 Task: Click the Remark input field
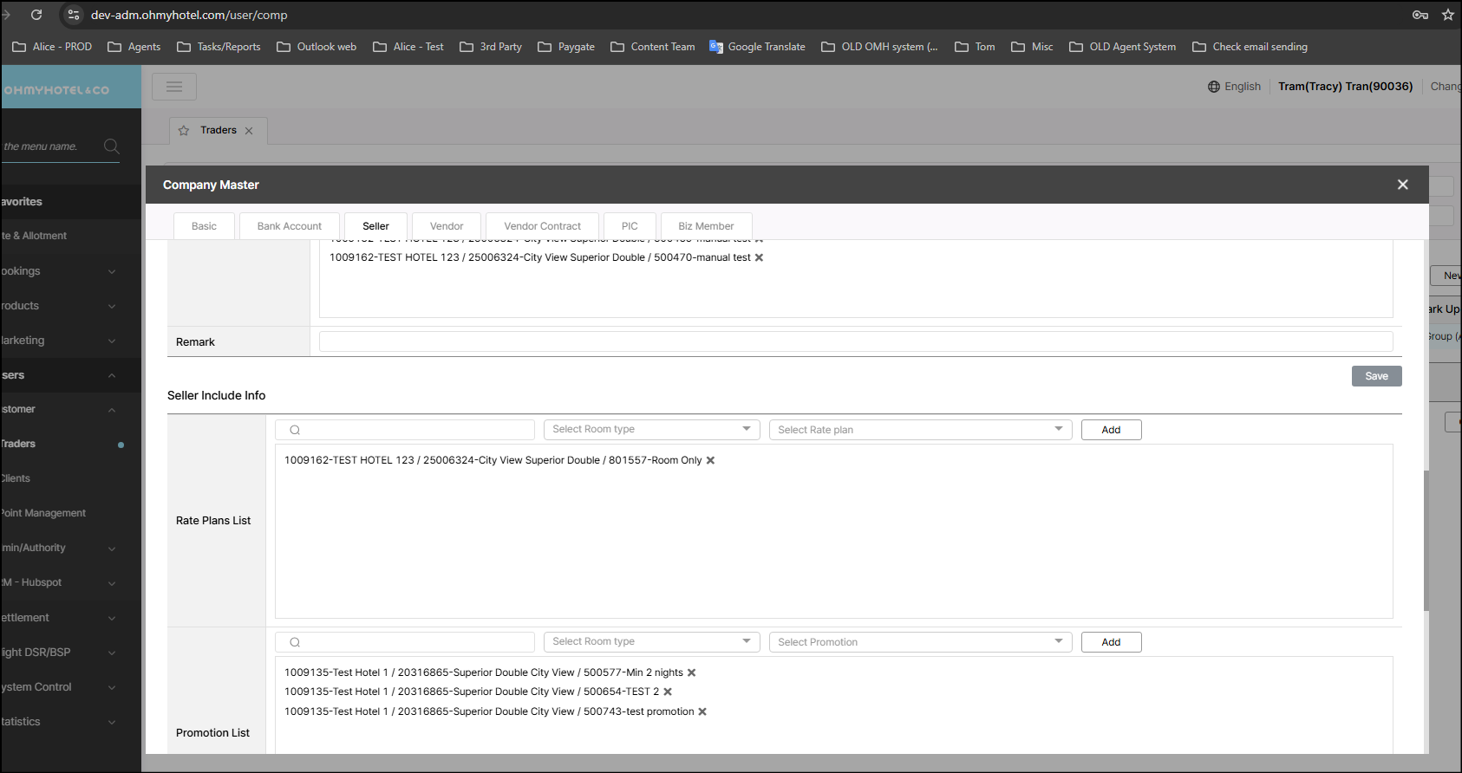tap(855, 341)
